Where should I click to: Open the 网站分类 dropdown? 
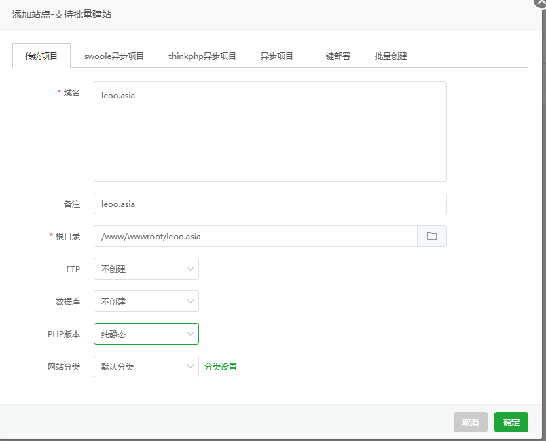[145, 366]
